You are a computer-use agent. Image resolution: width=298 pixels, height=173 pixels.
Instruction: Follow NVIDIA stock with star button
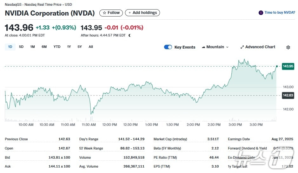pos(111,13)
